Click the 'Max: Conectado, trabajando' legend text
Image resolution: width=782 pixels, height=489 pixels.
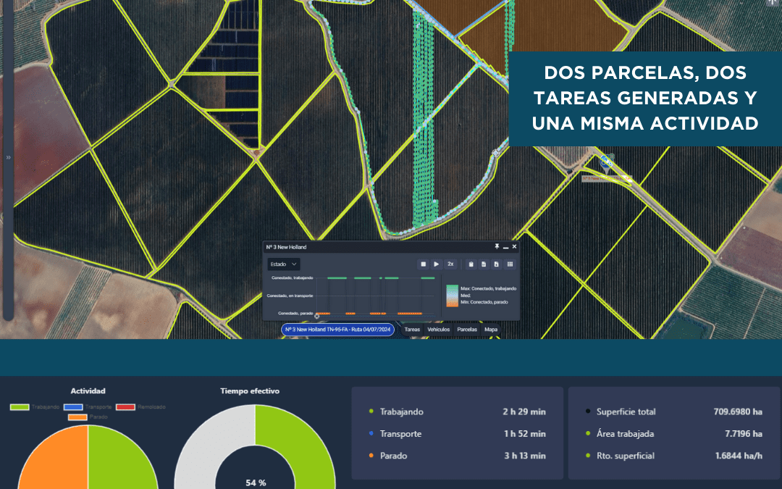click(x=488, y=288)
